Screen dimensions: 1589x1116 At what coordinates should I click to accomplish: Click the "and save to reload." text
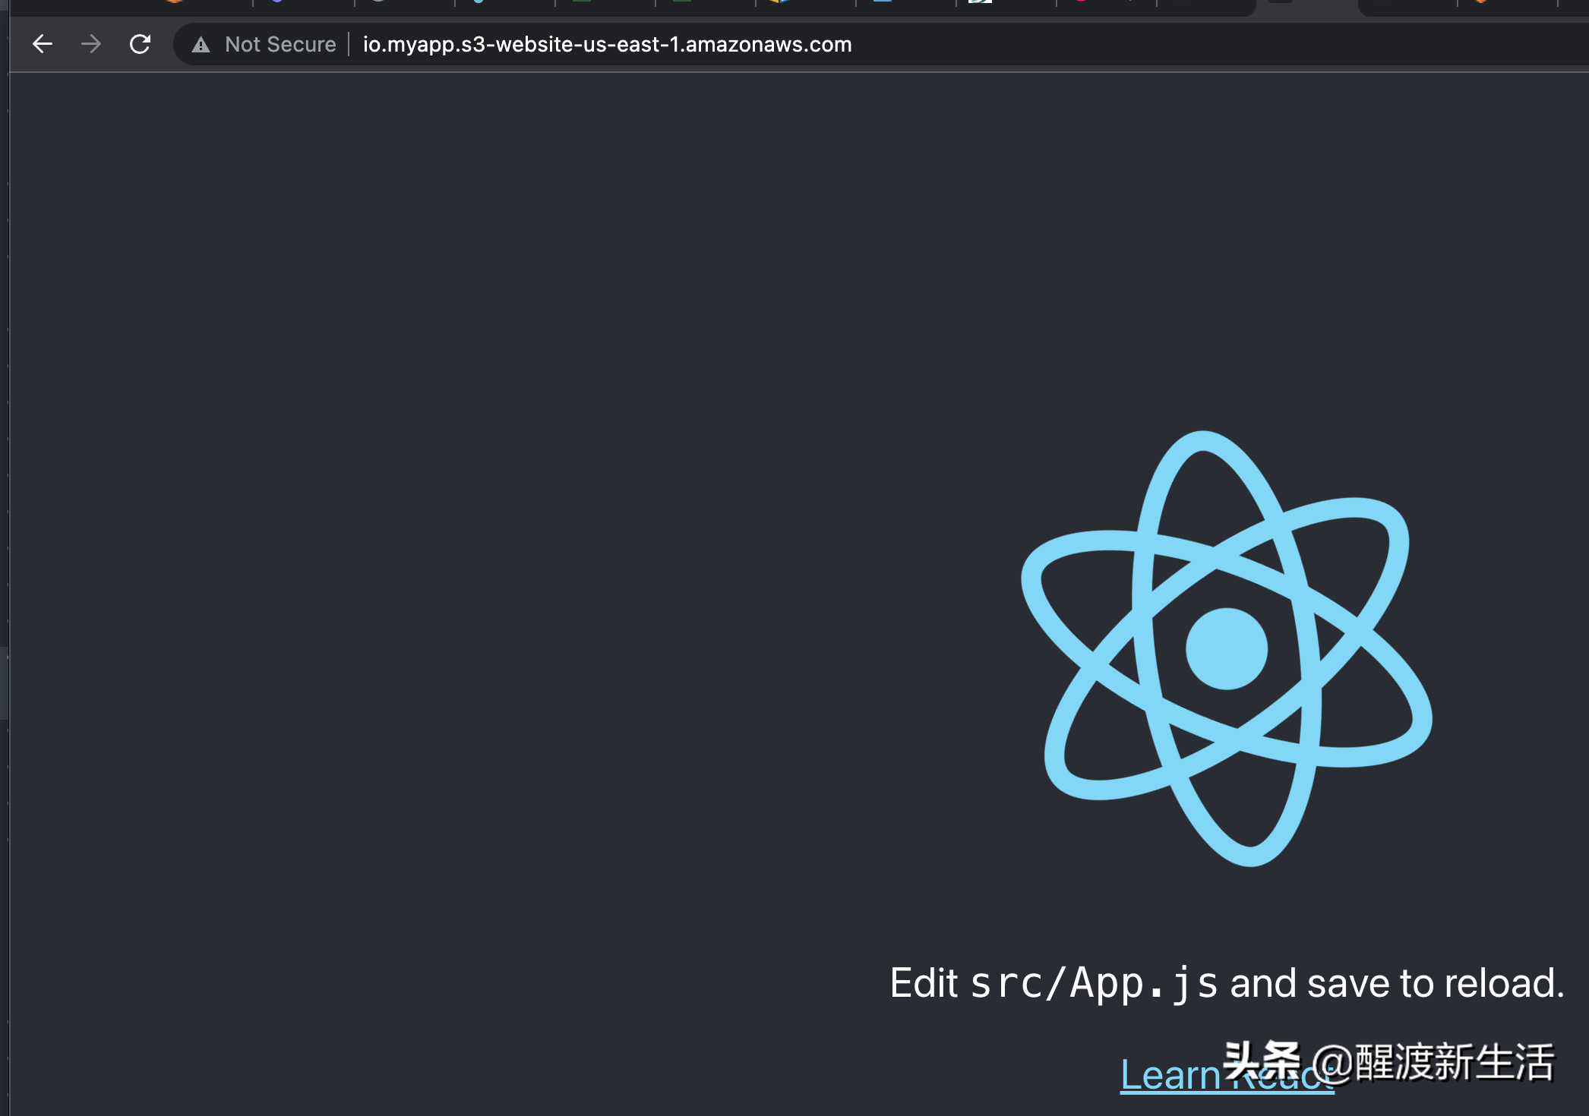(x=1397, y=983)
